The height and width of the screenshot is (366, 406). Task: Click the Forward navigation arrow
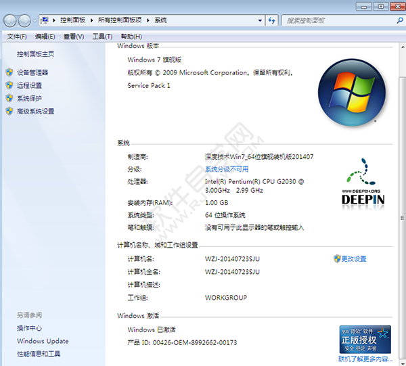click(x=24, y=21)
